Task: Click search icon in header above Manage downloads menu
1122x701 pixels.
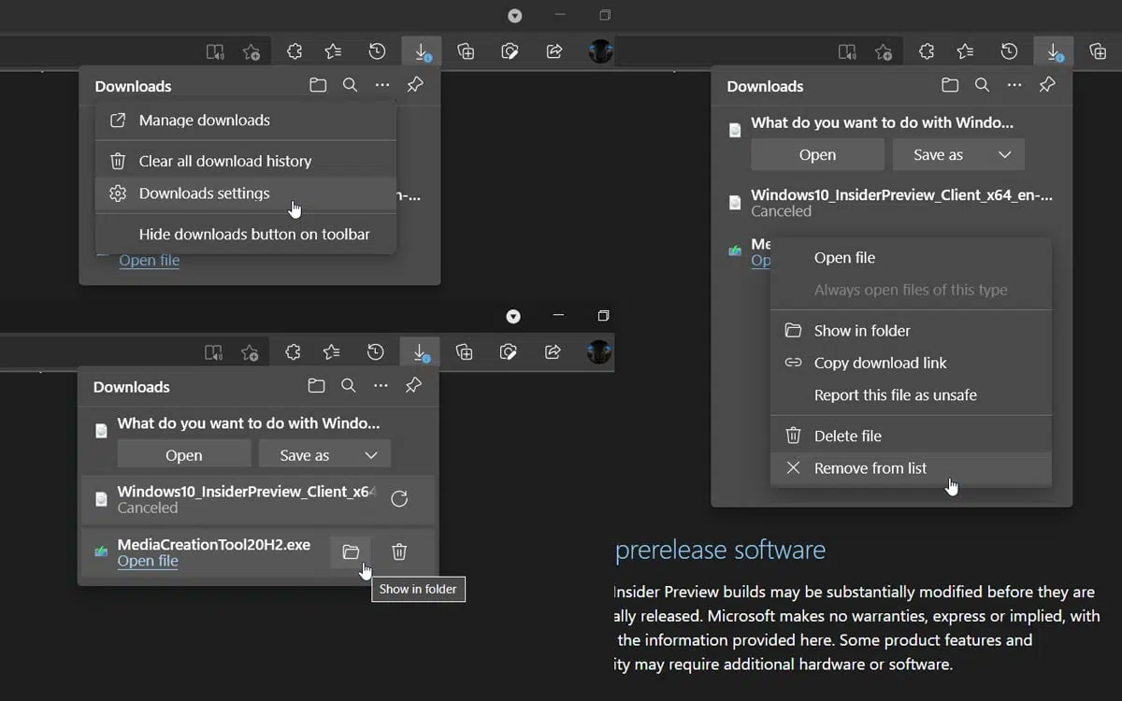Action: tap(350, 85)
